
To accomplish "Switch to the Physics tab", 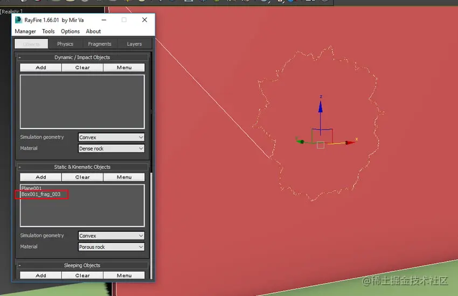I will click(x=65, y=44).
